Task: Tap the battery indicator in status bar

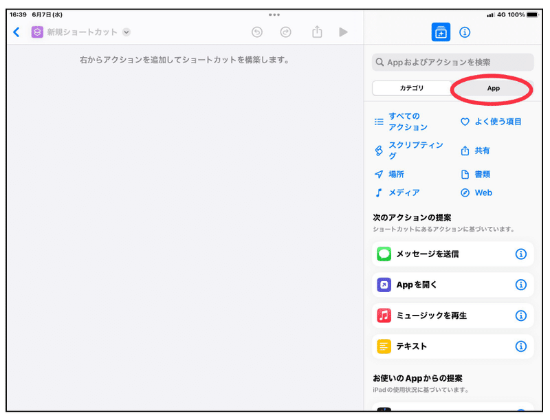Action: [x=532, y=14]
